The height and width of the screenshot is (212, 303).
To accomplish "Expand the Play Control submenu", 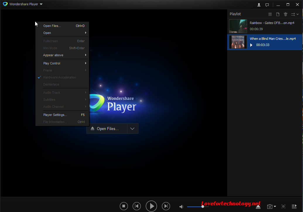I will click(62, 63).
